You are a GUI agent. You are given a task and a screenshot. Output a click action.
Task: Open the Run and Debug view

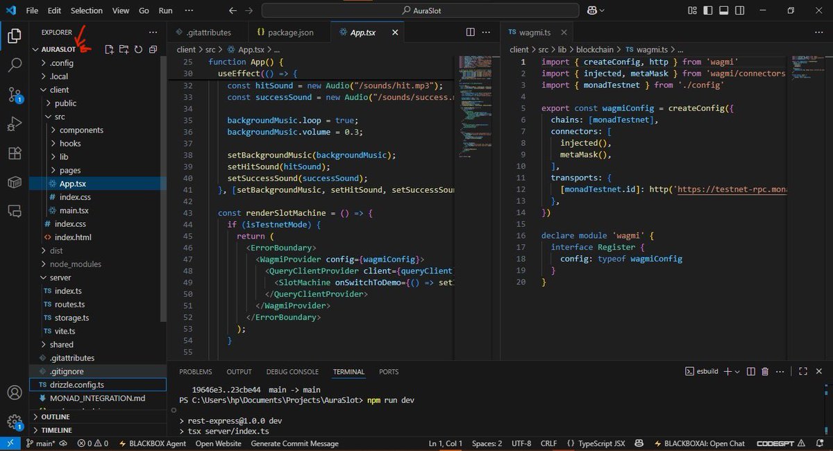pyautogui.click(x=15, y=125)
